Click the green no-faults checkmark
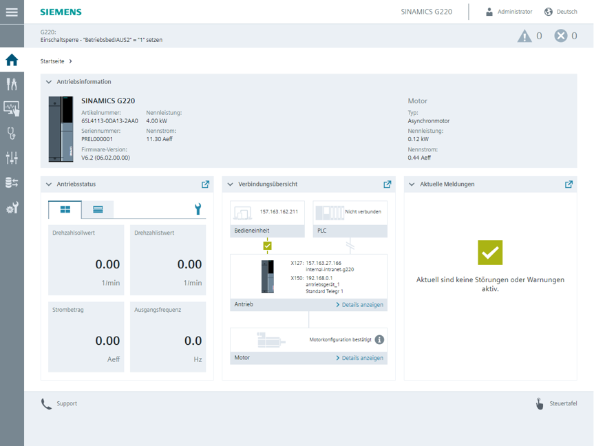The image size is (594, 446). tap(490, 253)
